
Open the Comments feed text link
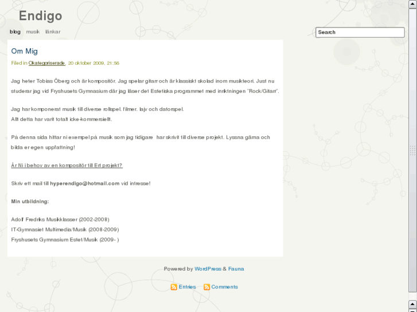click(x=224, y=287)
